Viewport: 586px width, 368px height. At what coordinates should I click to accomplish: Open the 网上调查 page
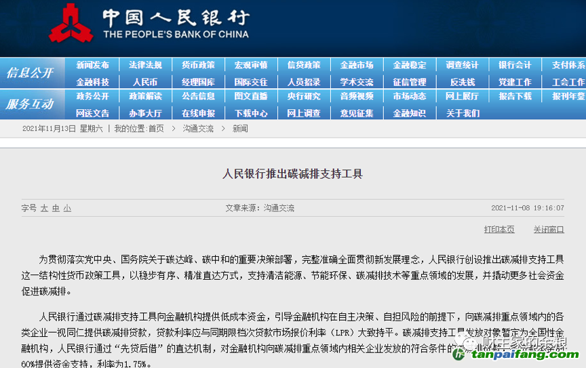click(304, 113)
